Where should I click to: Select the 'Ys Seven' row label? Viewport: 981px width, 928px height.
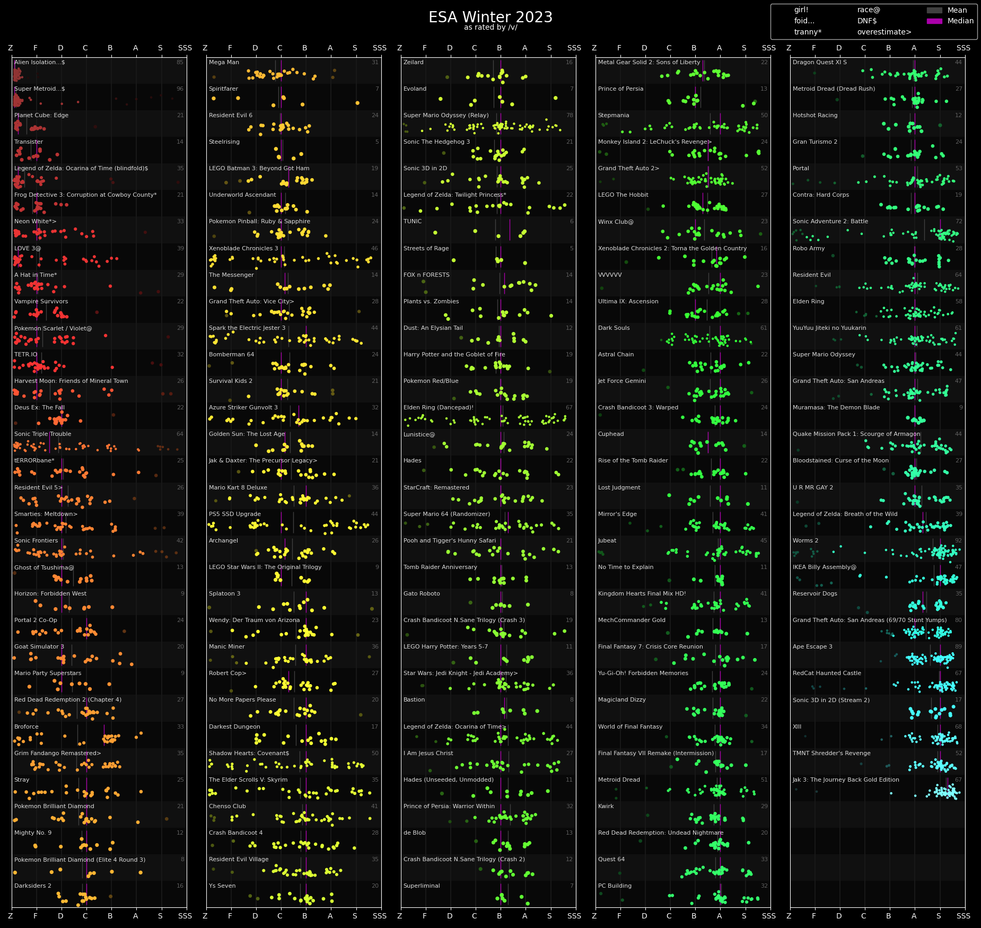click(x=222, y=886)
